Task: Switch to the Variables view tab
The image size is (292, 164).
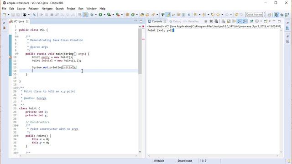Action: click(191, 21)
